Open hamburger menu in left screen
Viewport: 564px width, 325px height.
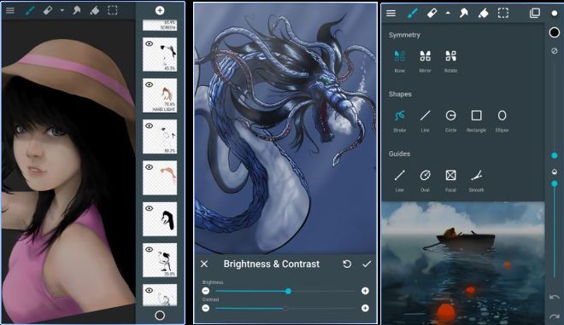coord(10,10)
